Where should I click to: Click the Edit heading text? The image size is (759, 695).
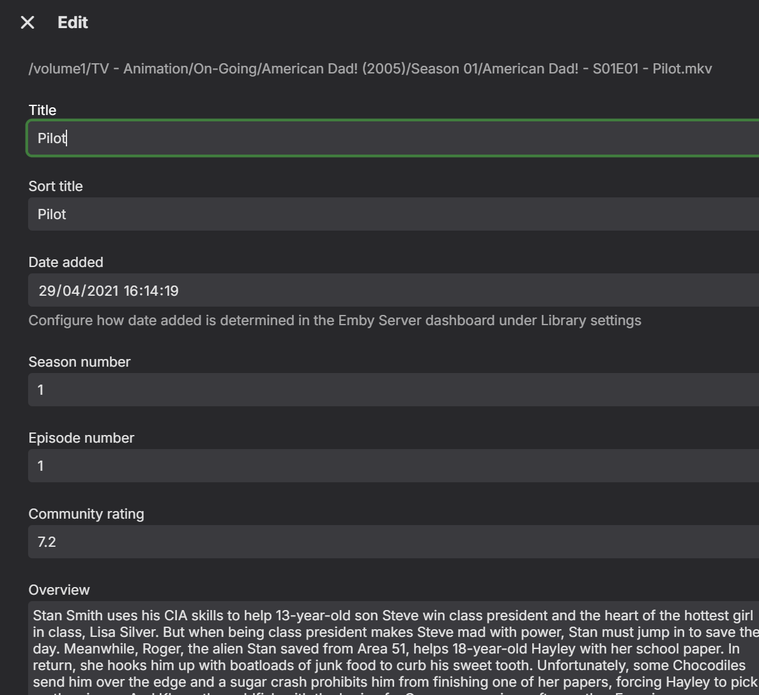(73, 23)
